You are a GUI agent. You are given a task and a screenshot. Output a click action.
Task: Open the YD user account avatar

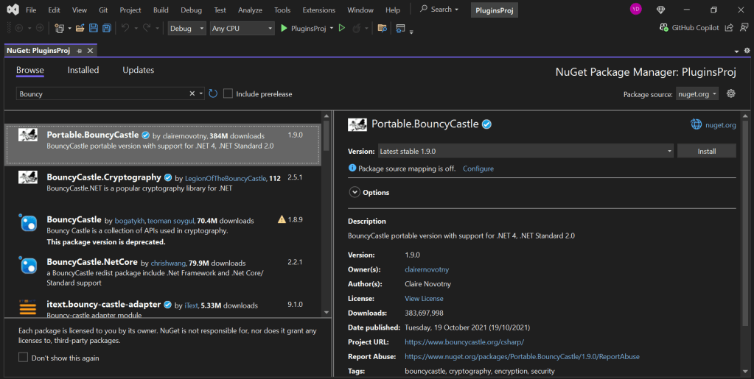click(x=635, y=10)
